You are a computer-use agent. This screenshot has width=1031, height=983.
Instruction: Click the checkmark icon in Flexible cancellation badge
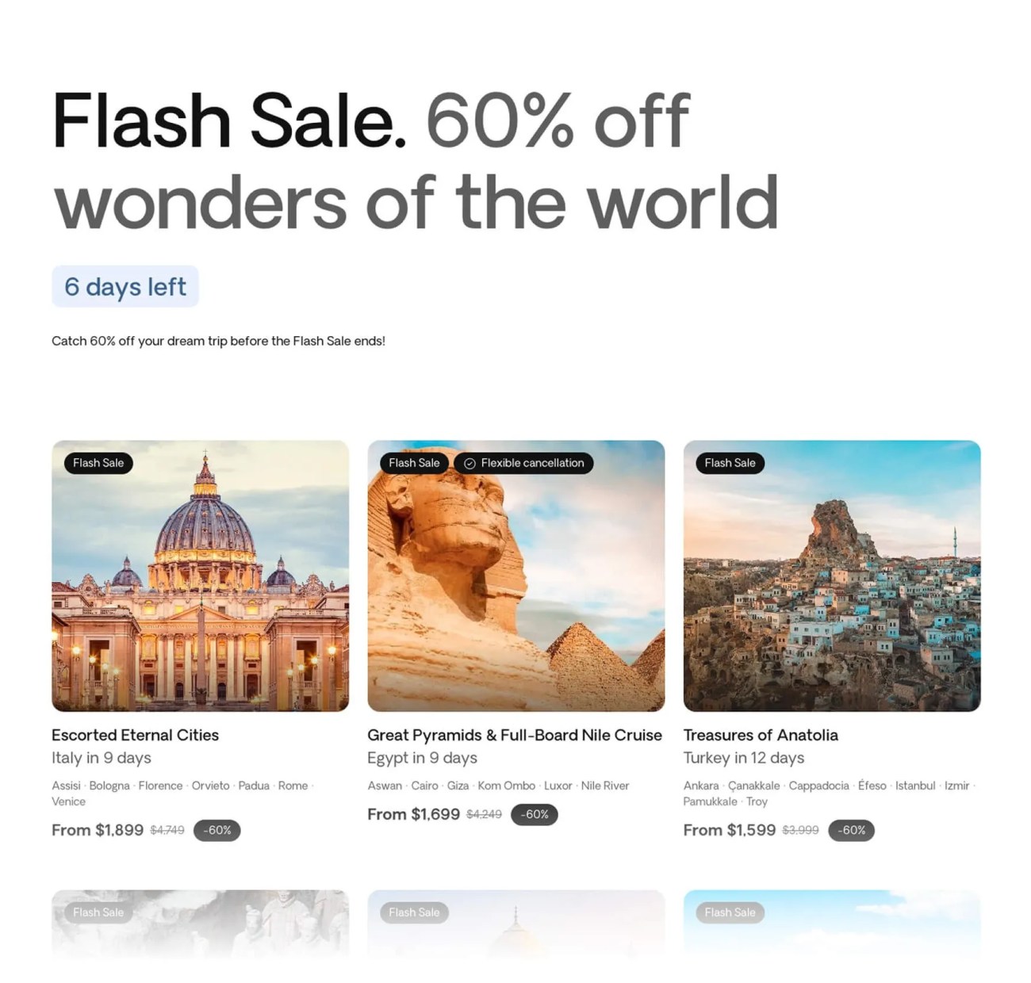470,464
